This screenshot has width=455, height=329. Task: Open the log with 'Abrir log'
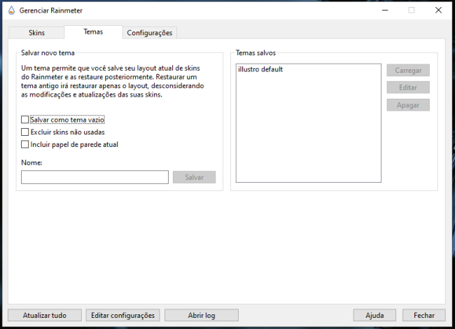click(202, 315)
